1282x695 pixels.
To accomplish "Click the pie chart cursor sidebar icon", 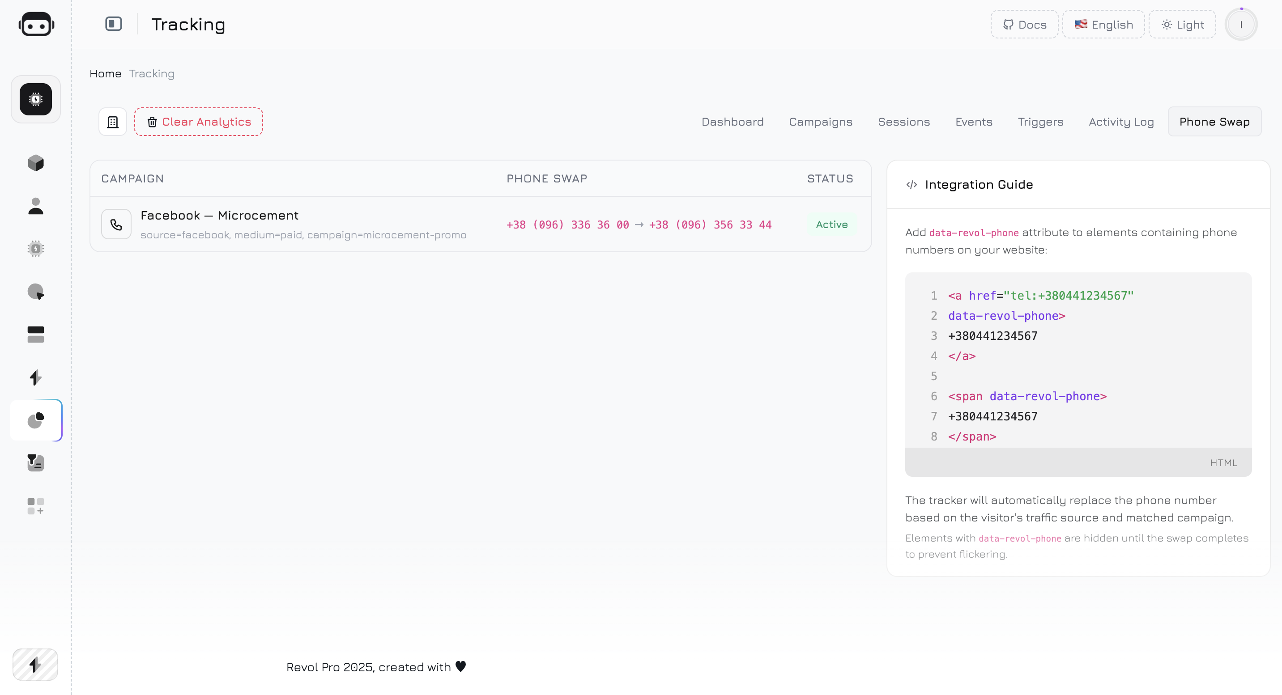I will (x=36, y=292).
